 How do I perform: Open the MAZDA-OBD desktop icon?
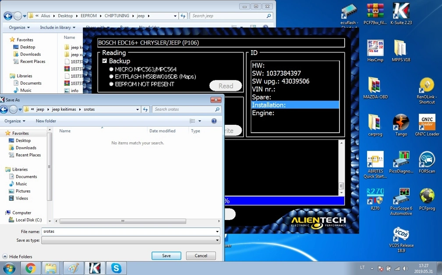[375, 88]
